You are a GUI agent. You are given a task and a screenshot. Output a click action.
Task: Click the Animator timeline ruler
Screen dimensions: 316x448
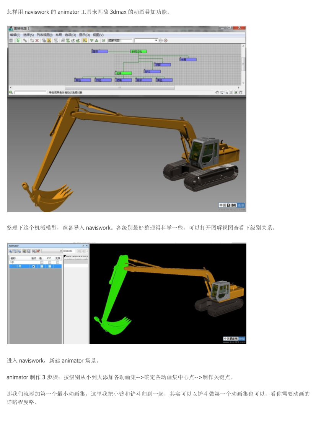point(76,258)
